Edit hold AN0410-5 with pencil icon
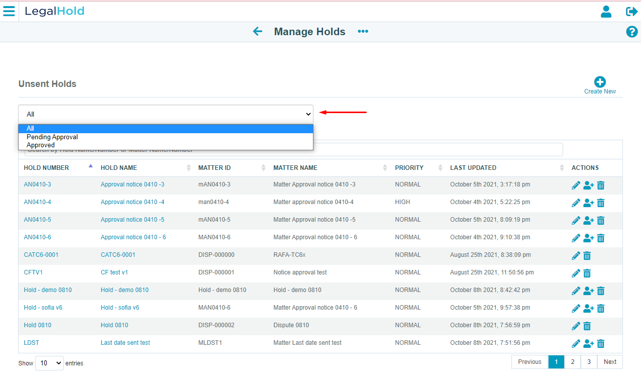Screen dimensions: 641x381 click(576, 221)
